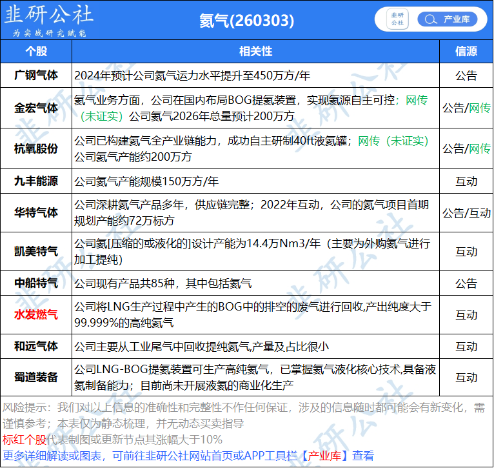Click the small 韭研公社 square badge
Screen dimensions: 494x468
click(397, 19)
